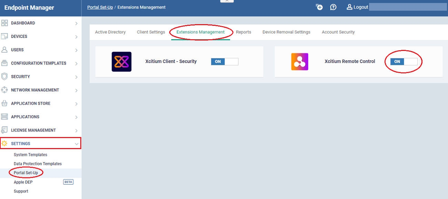The width and height of the screenshot is (448, 199).
Task: Toggle Xcitium Client - Security switch off
Action: point(225,62)
